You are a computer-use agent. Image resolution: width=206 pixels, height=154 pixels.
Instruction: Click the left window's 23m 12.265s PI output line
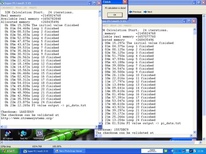(45, 105)
